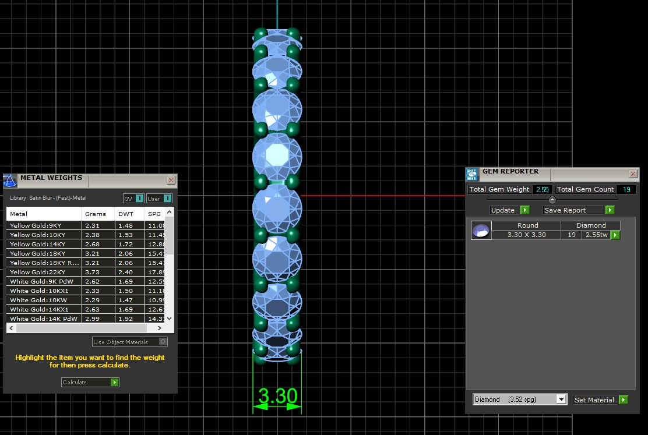Click the 3.30 X 3.30 size cell
Image resolution: width=648 pixels, height=435 pixels.
pyautogui.click(x=527, y=235)
